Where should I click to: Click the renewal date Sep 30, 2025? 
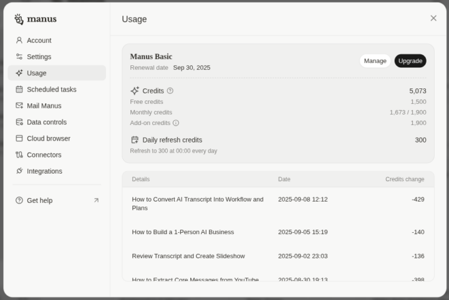191,68
